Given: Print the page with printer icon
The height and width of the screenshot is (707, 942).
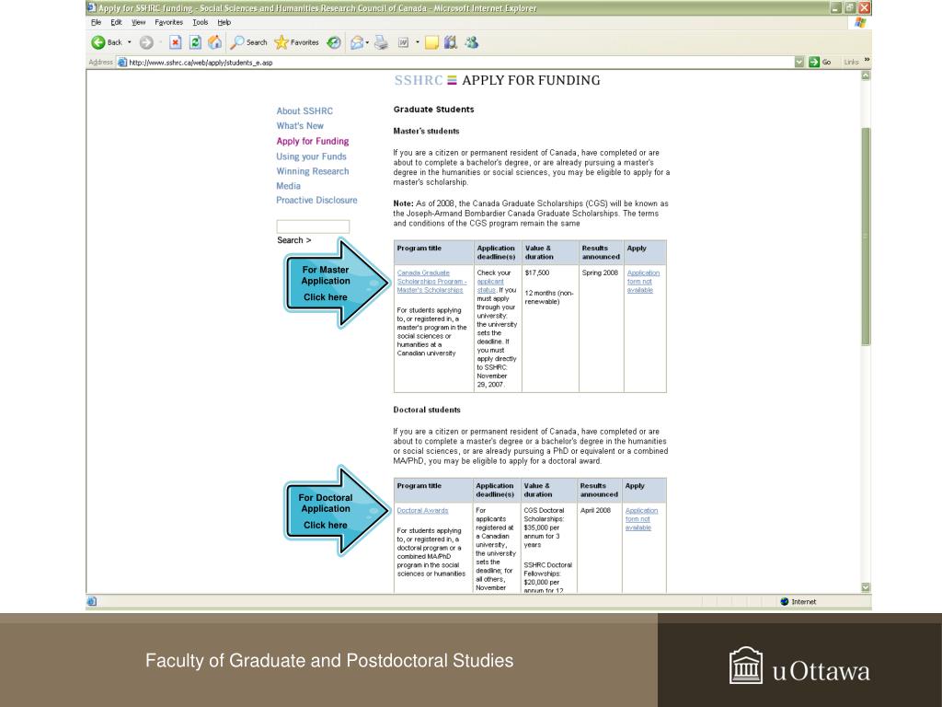Looking at the screenshot, I should tap(381, 42).
